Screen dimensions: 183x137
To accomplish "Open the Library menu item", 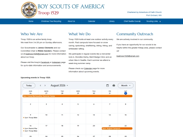I will (112, 21).
